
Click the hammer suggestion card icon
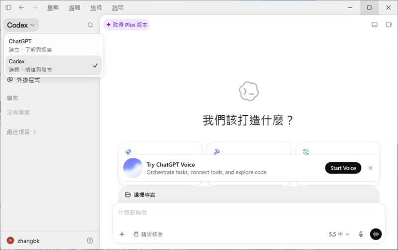pyautogui.click(x=217, y=152)
